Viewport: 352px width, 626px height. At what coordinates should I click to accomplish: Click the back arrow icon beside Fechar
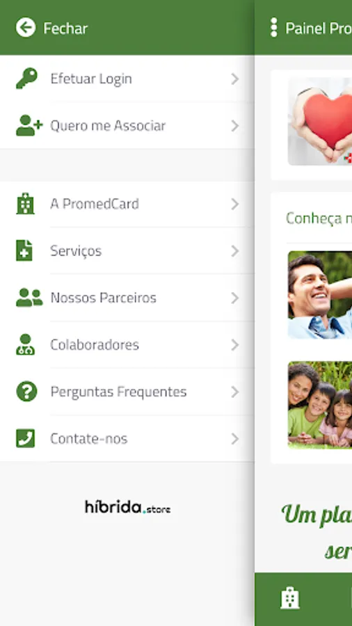26,28
